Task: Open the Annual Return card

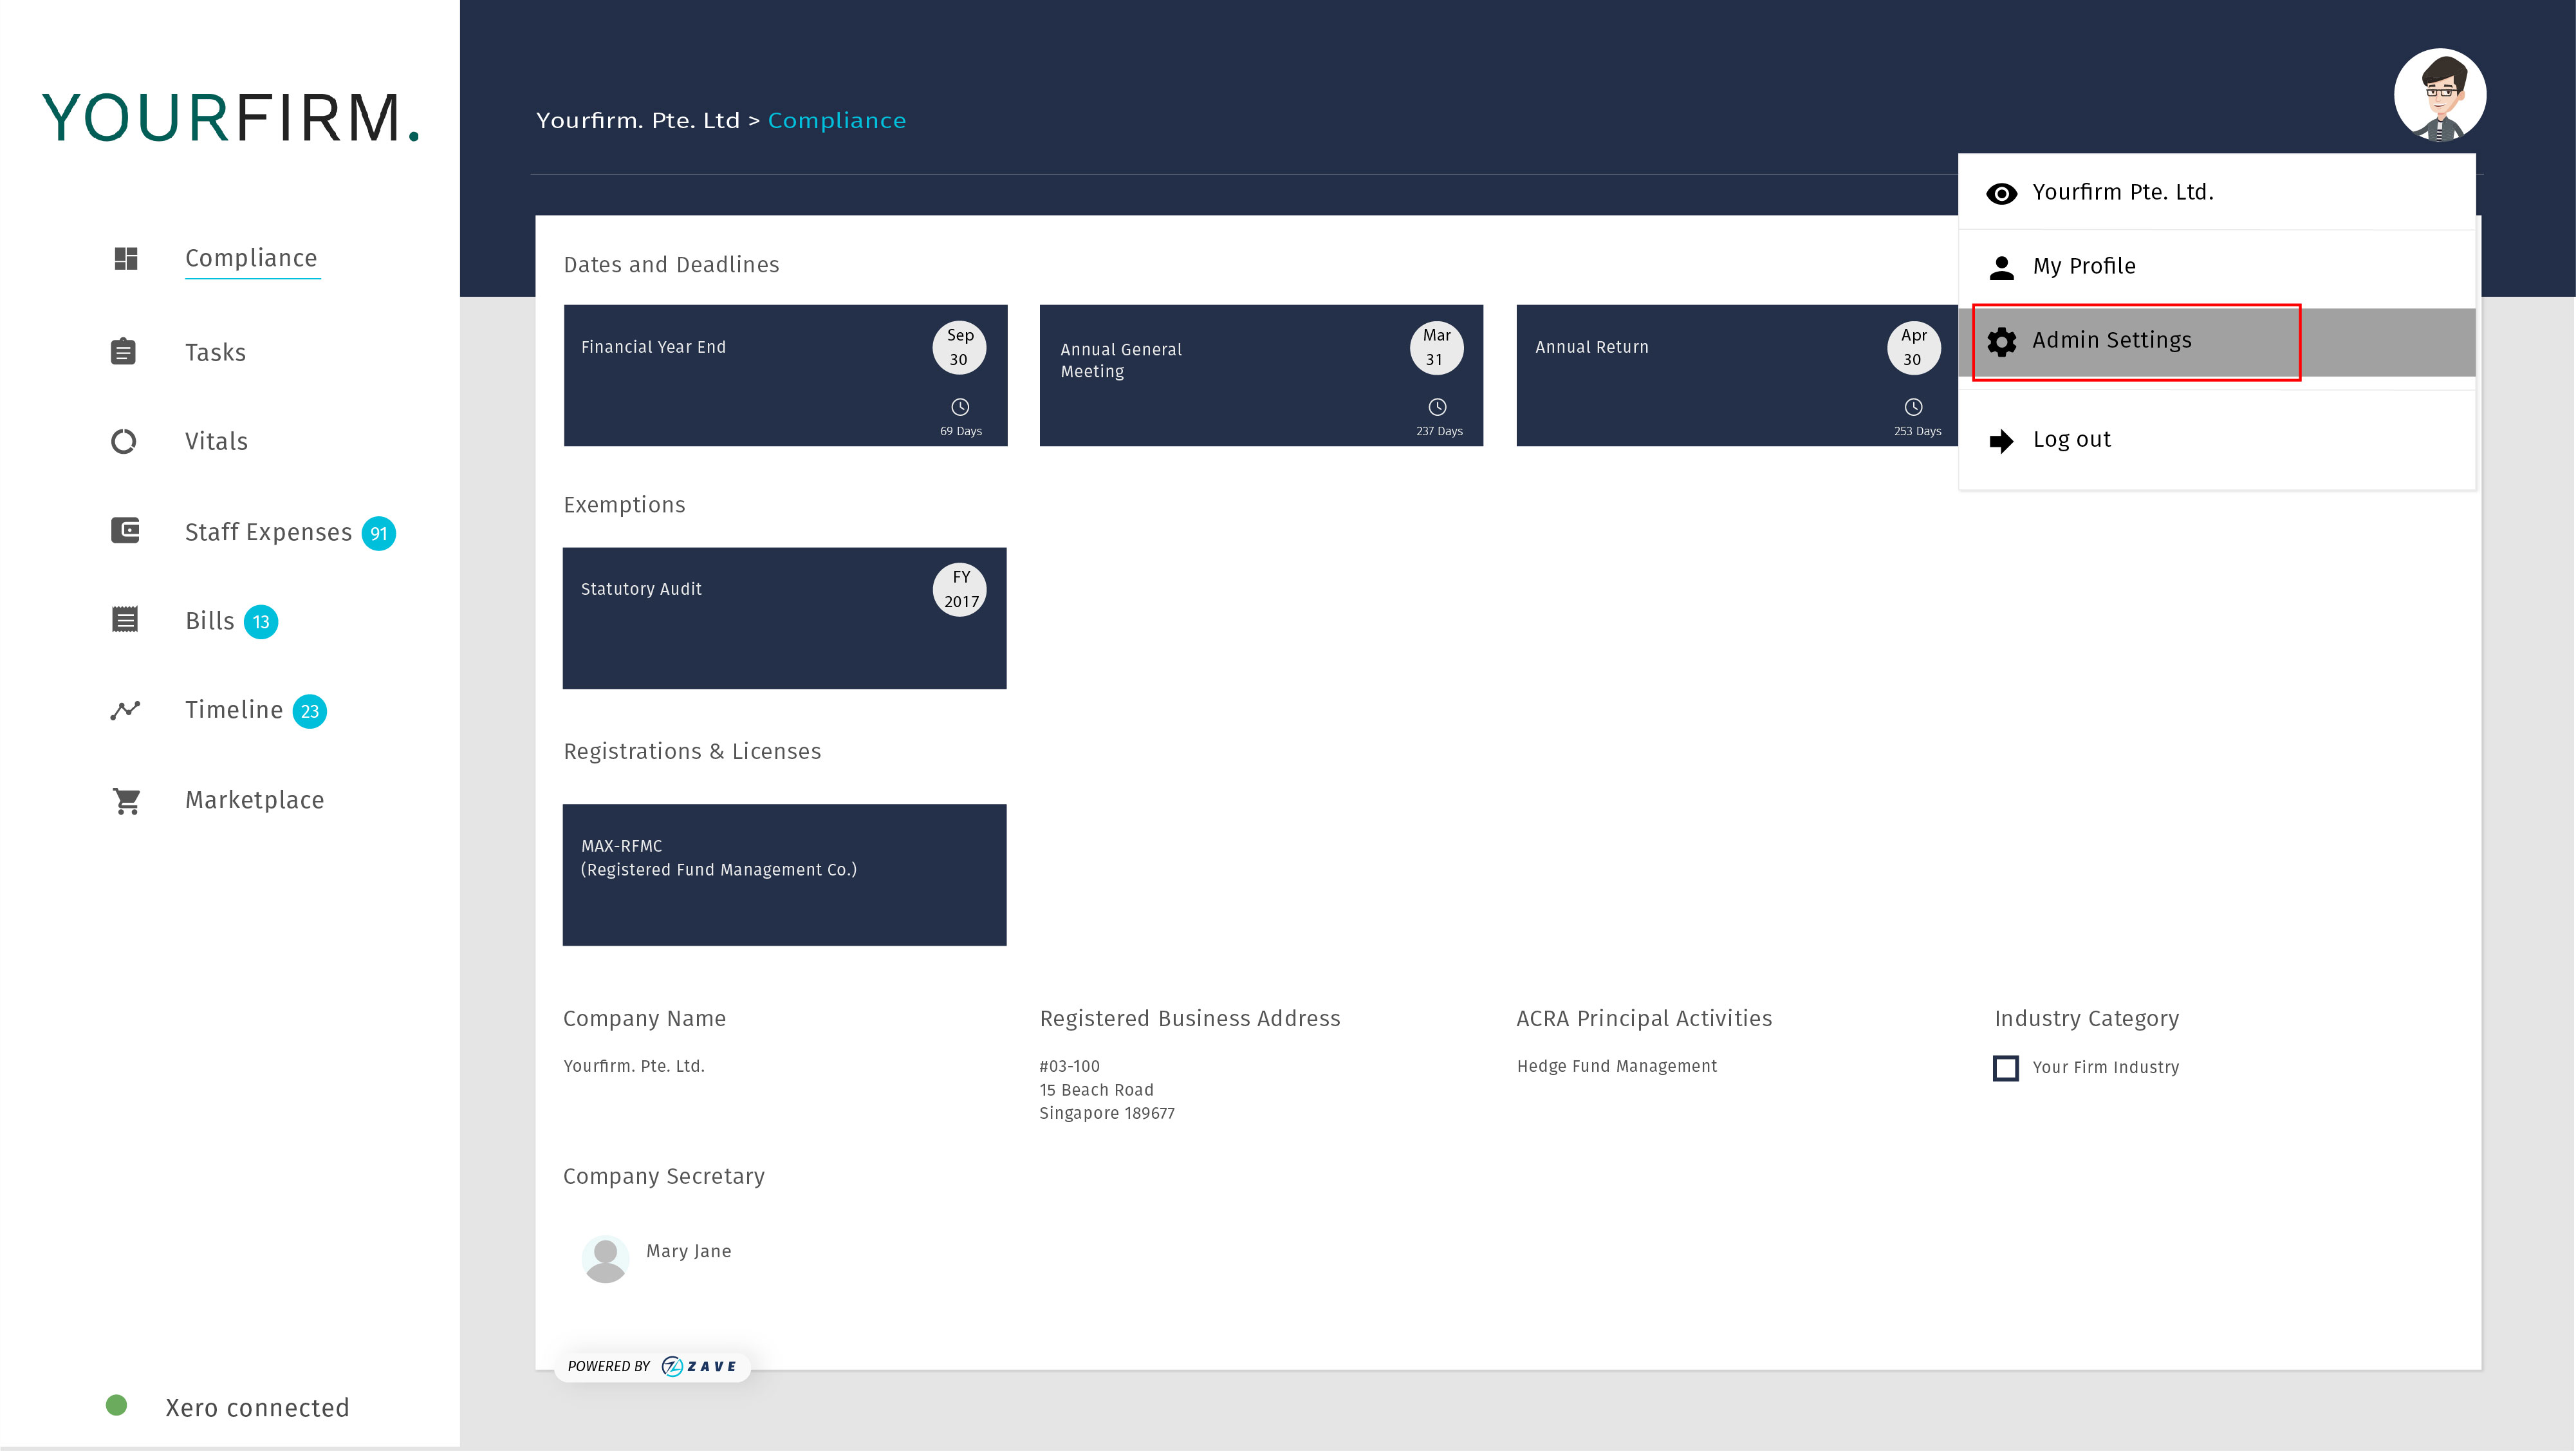Action: click(1737, 375)
